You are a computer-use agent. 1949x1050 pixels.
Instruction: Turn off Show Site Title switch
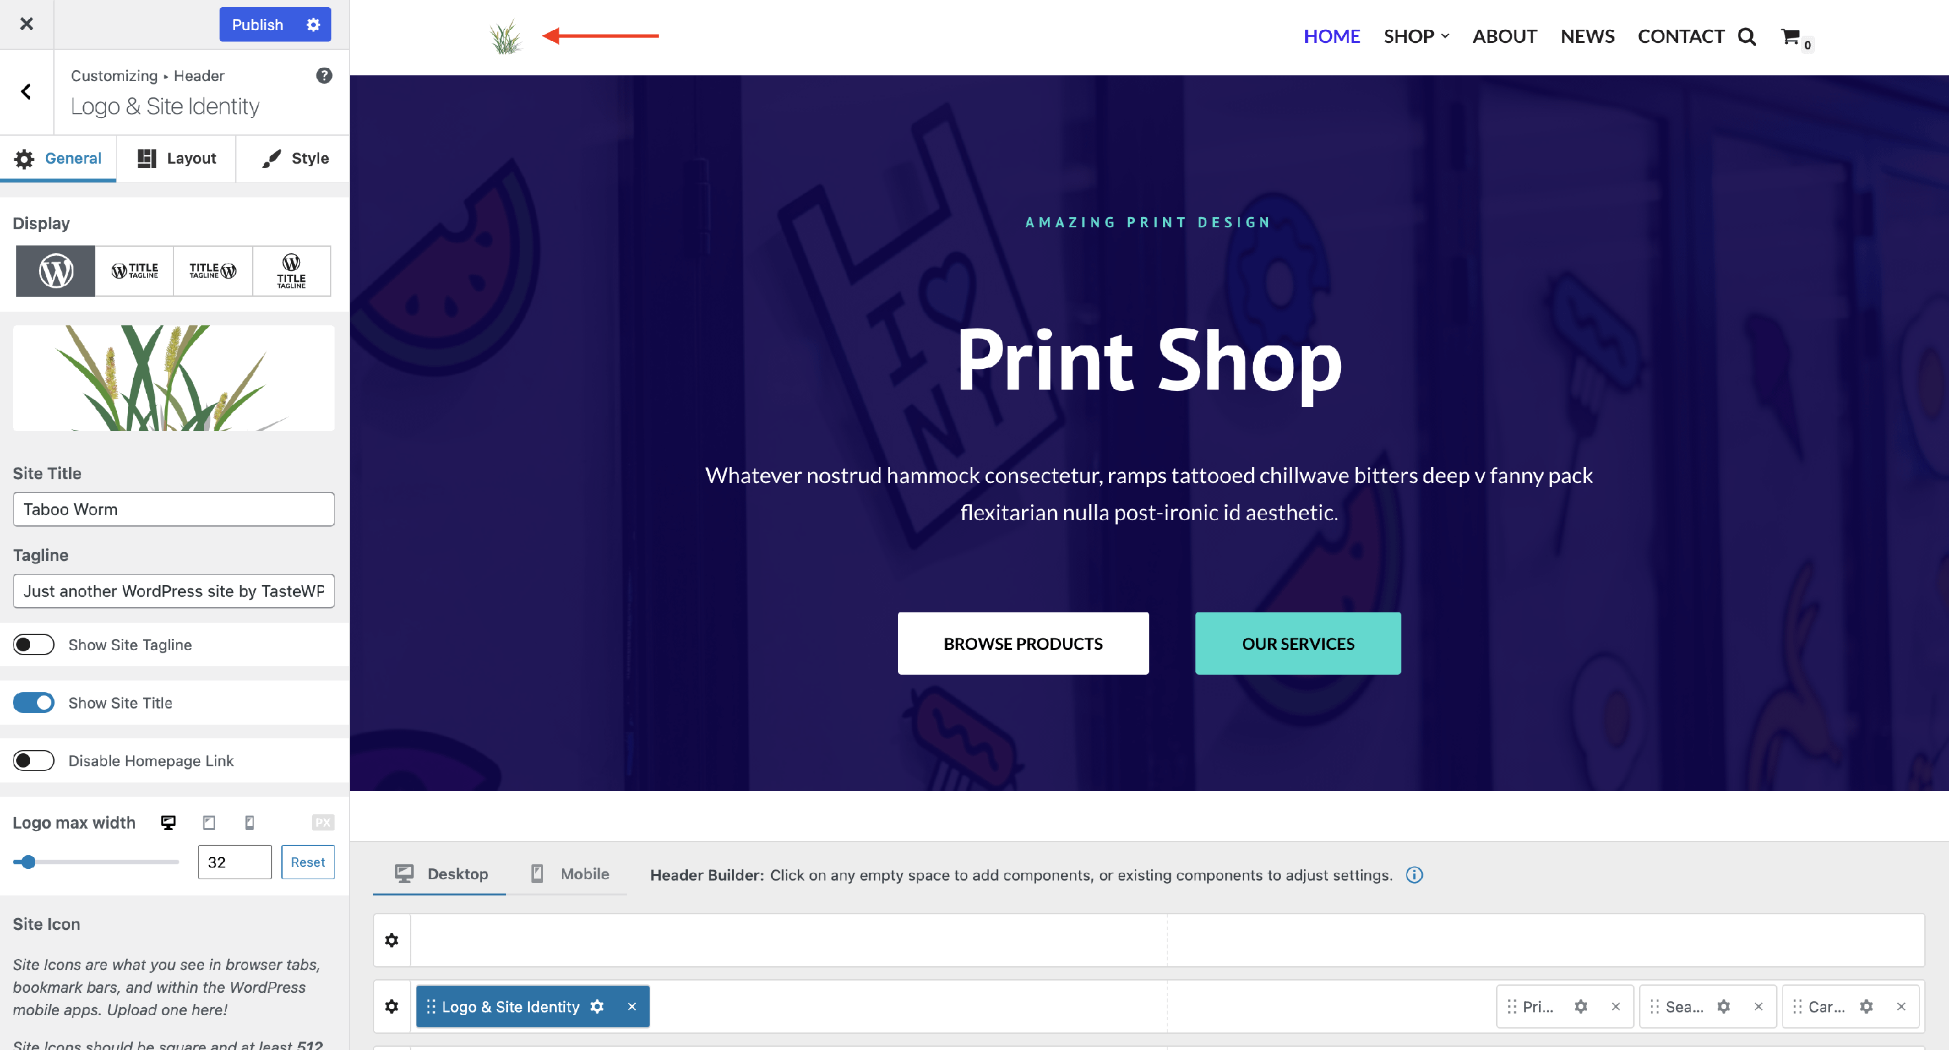pos(34,703)
